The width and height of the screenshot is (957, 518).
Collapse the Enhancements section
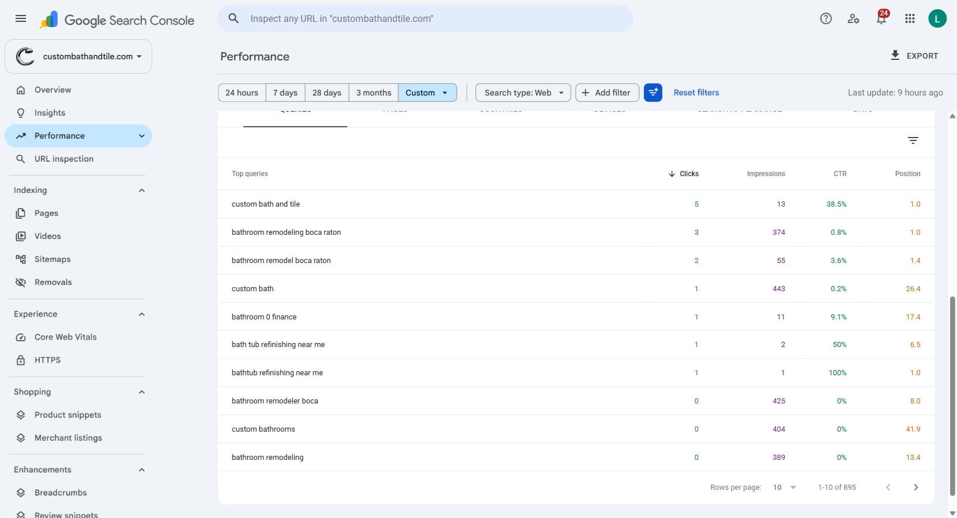tap(142, 470)
